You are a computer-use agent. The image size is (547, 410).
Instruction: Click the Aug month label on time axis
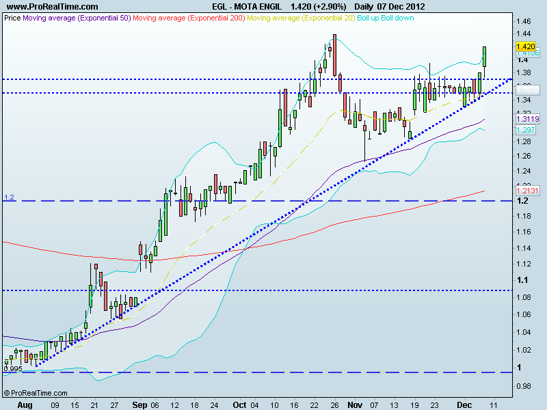tap(25, 405)
